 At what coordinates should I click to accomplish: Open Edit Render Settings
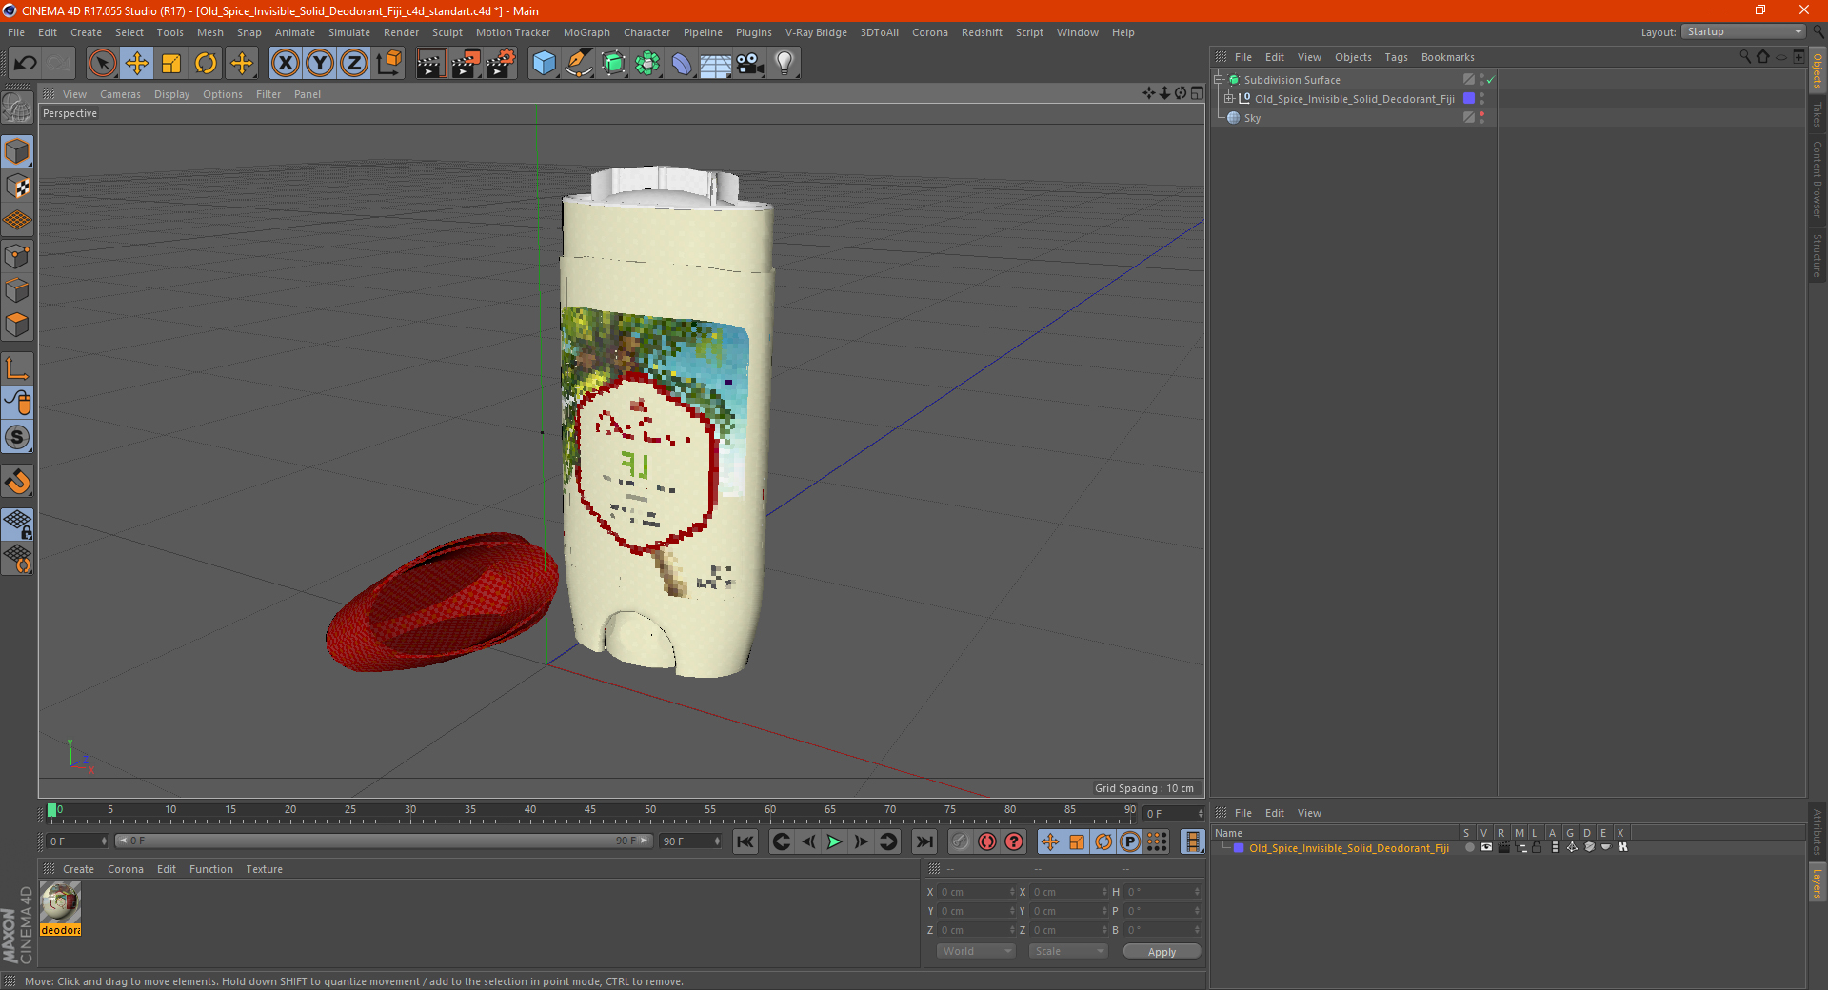point(501,64)
